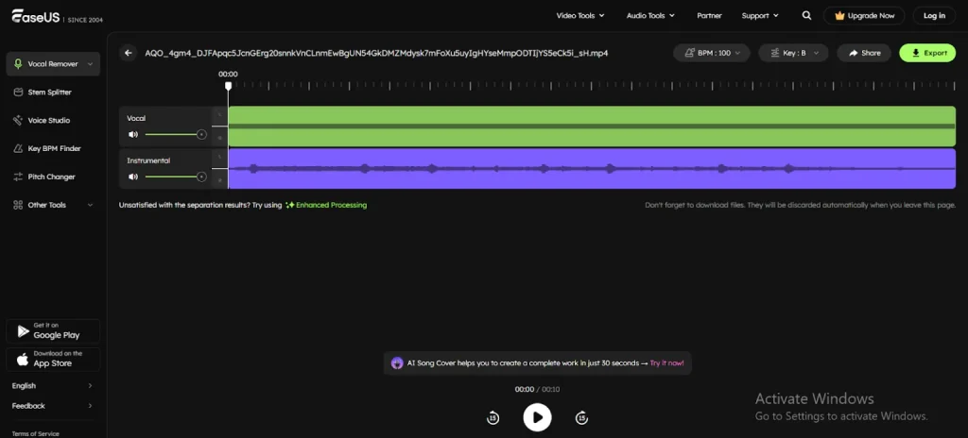Skip forward 15 seconds
Image resolution: width=968 pixels, height=438 pixels.
pos(581,417)
